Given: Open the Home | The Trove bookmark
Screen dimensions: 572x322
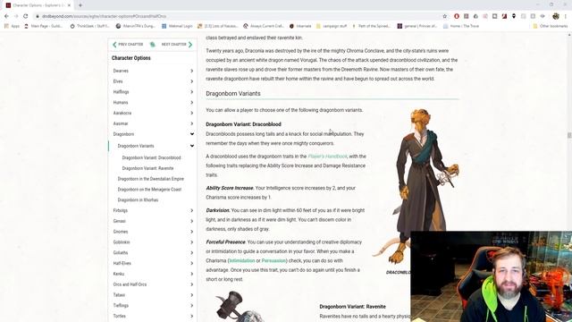Looking at the screenshot, I should click(461, 26).
